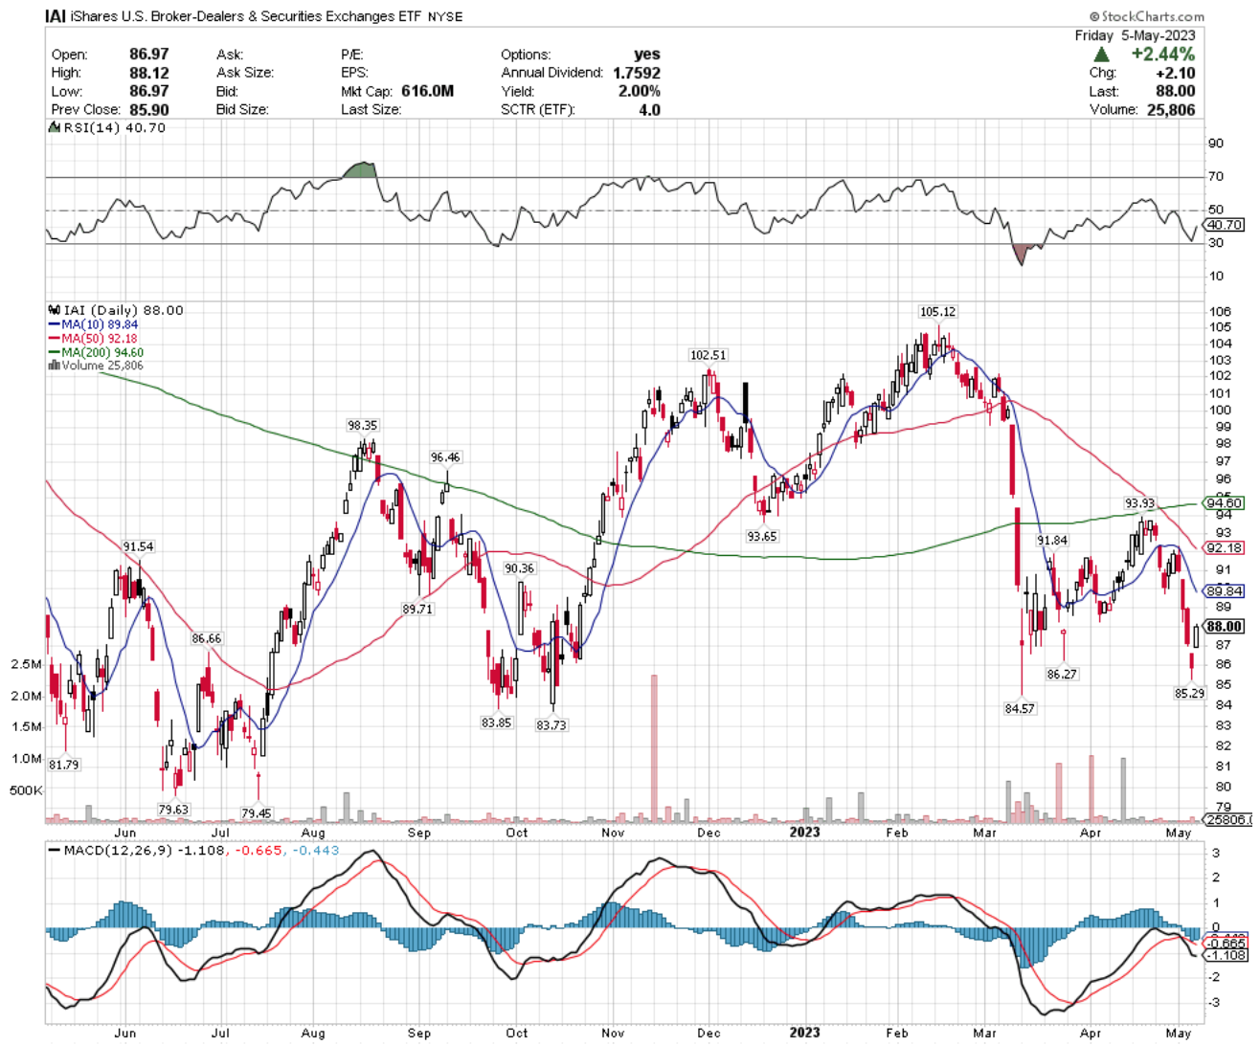Click the 89.71 price label

tap(417, 610)
